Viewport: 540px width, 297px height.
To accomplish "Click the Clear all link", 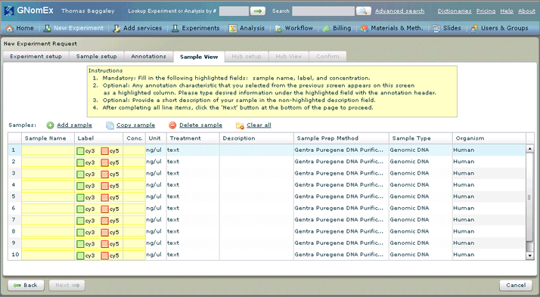I will [259, 125].
